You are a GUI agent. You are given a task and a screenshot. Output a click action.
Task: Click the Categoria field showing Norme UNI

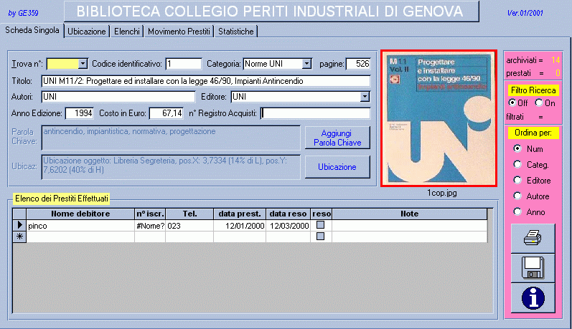pyautogui.click(x=273, y=64)
